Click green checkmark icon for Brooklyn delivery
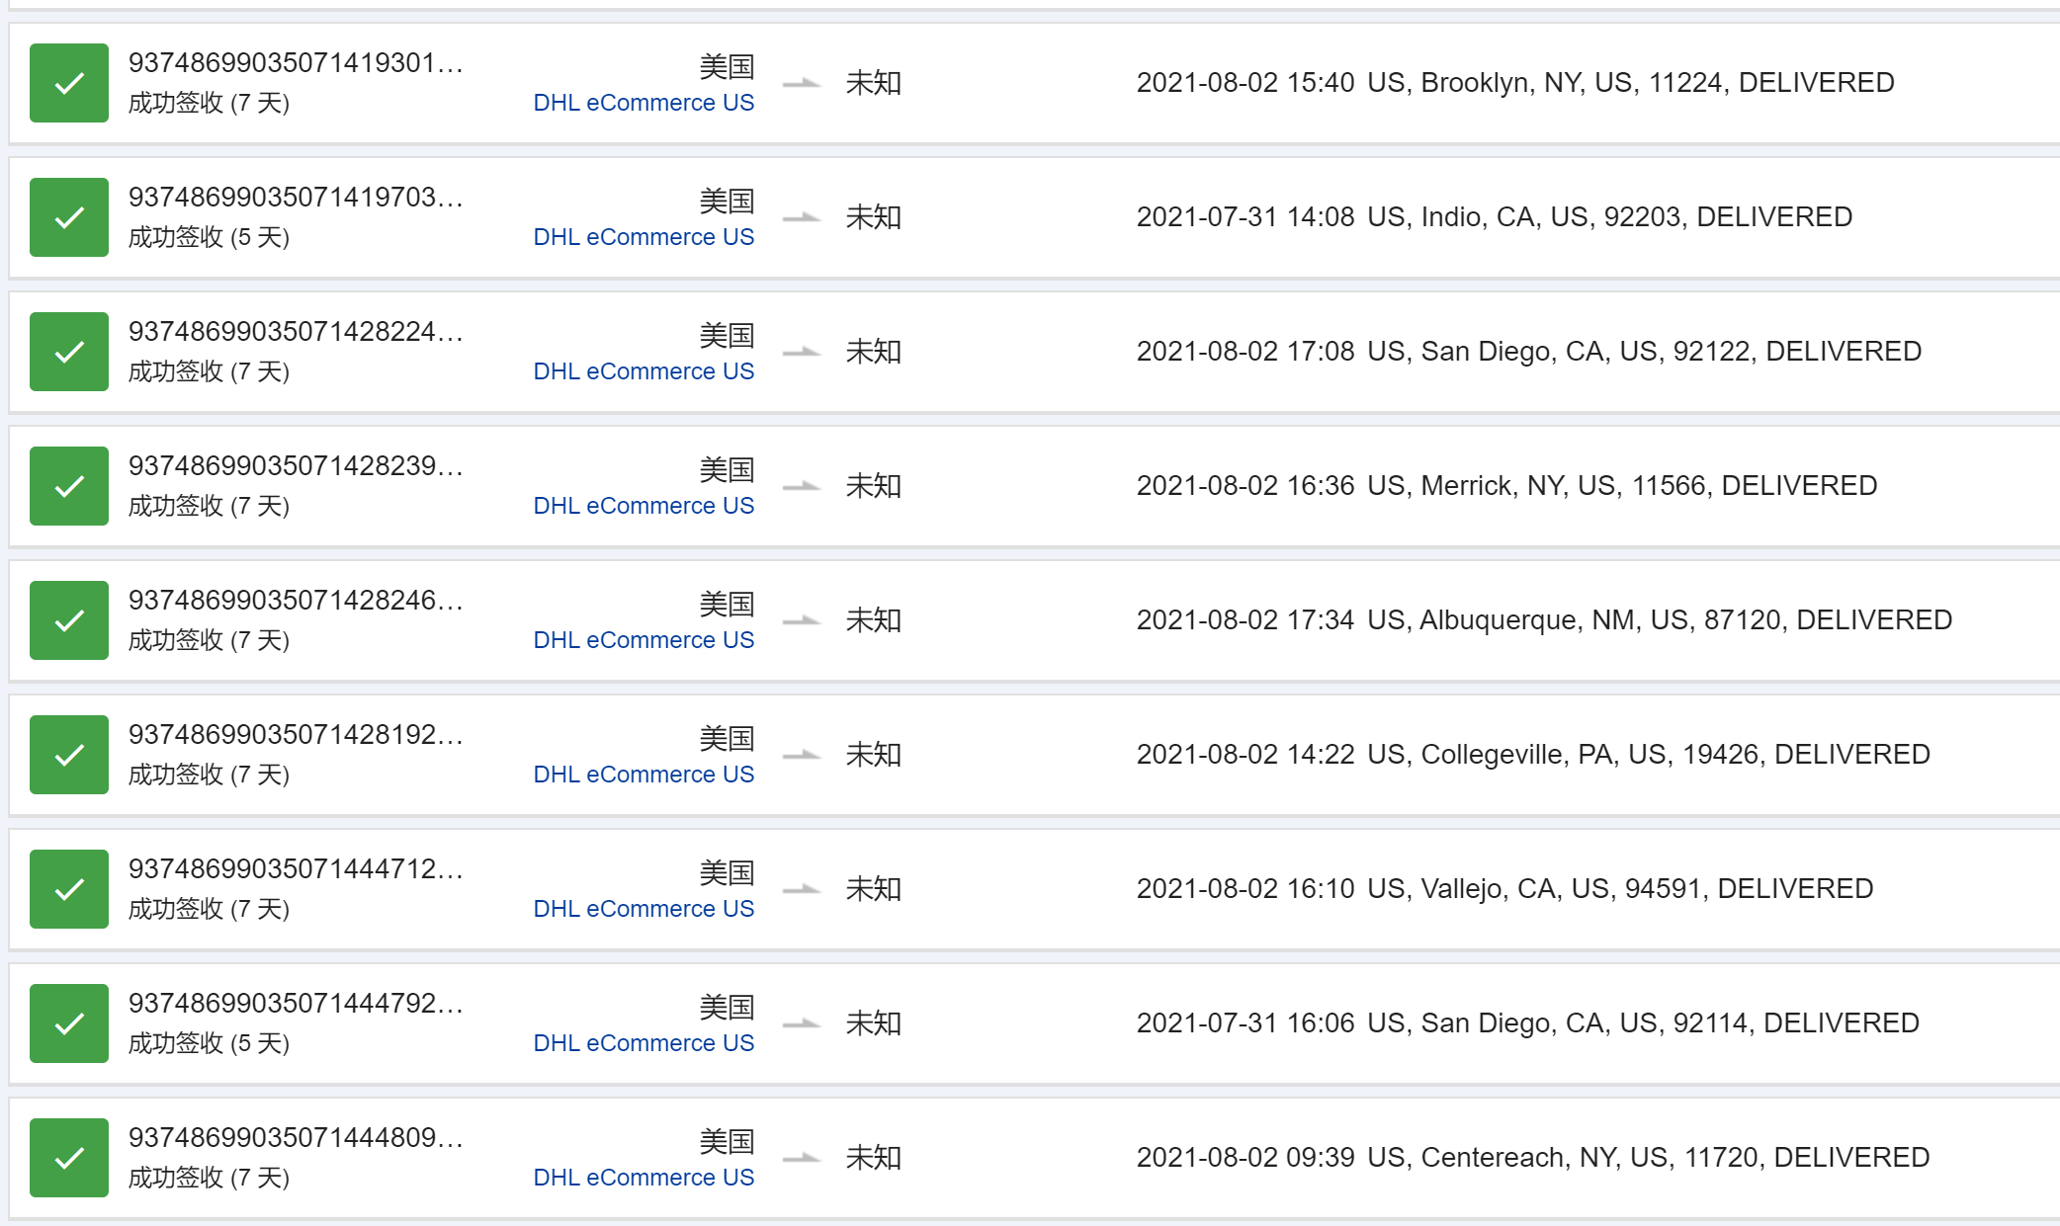This screenshot has width=2060, height=1226. 69,83
